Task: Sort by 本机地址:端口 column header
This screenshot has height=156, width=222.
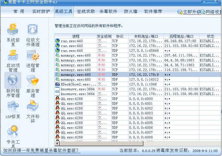Action: [146, 36]
